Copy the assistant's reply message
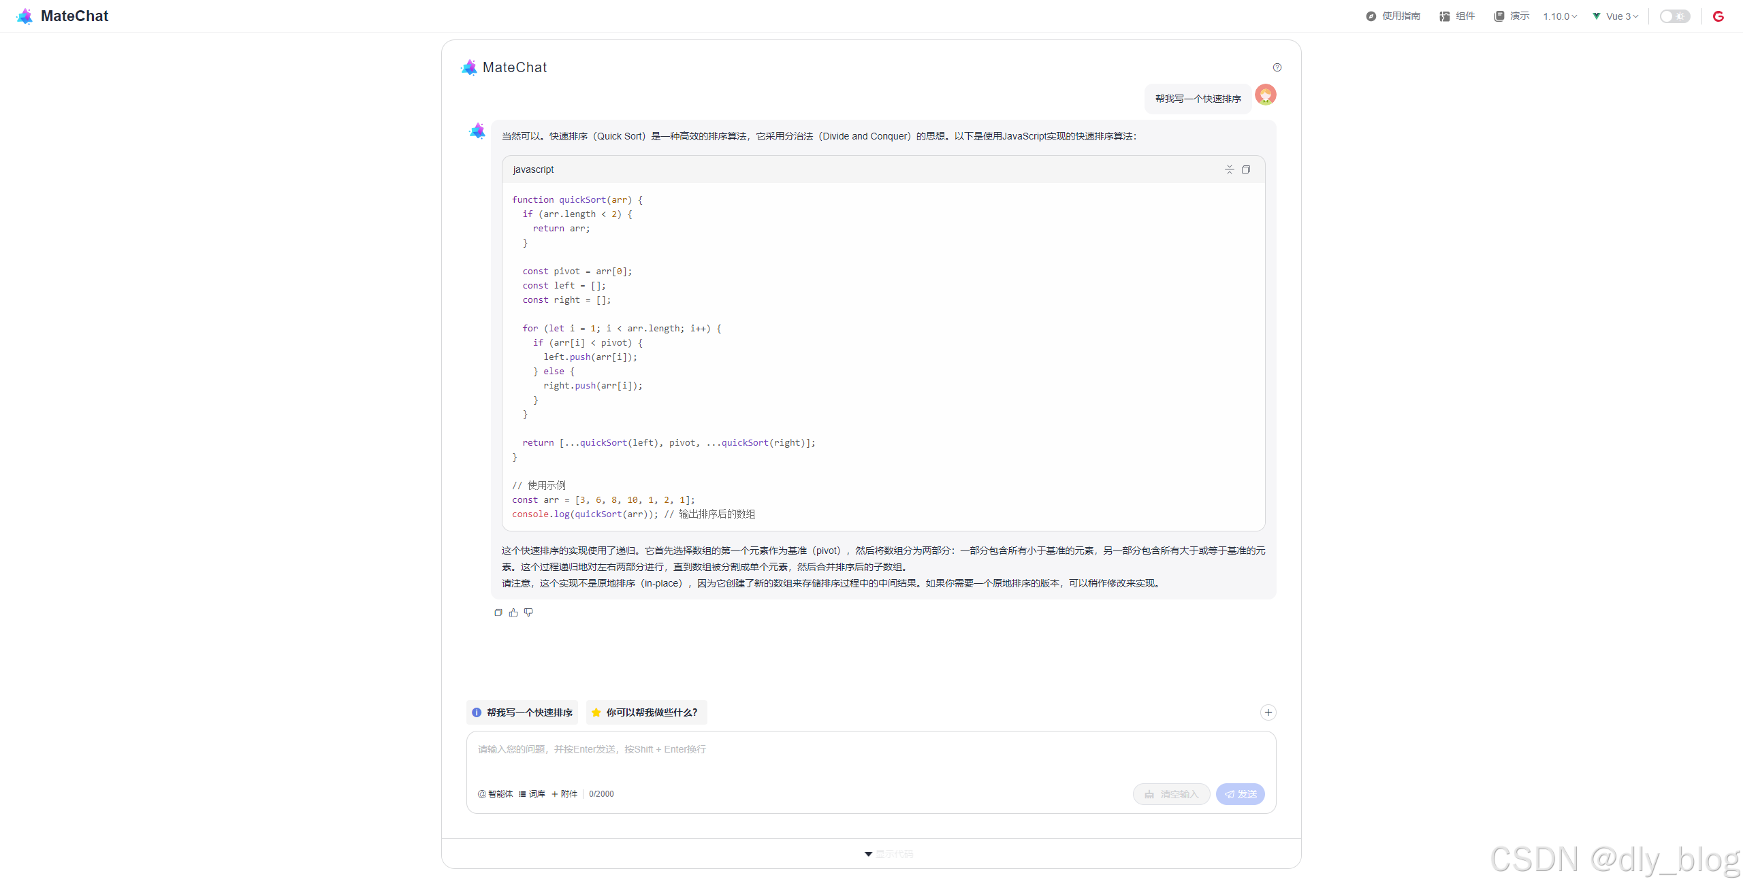The width and height of the screenshot is (1743, 888). tap(498, 612)
